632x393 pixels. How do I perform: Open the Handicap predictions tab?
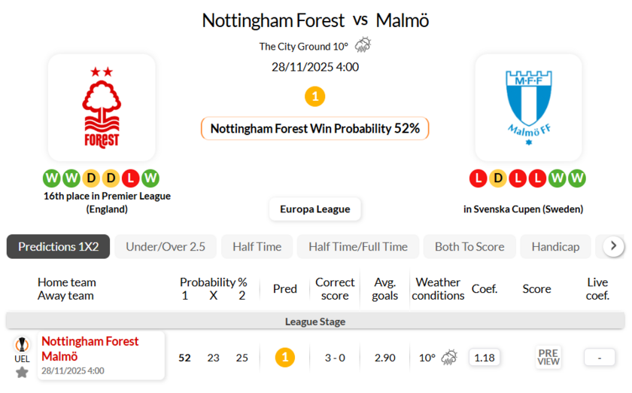(555, 246)
